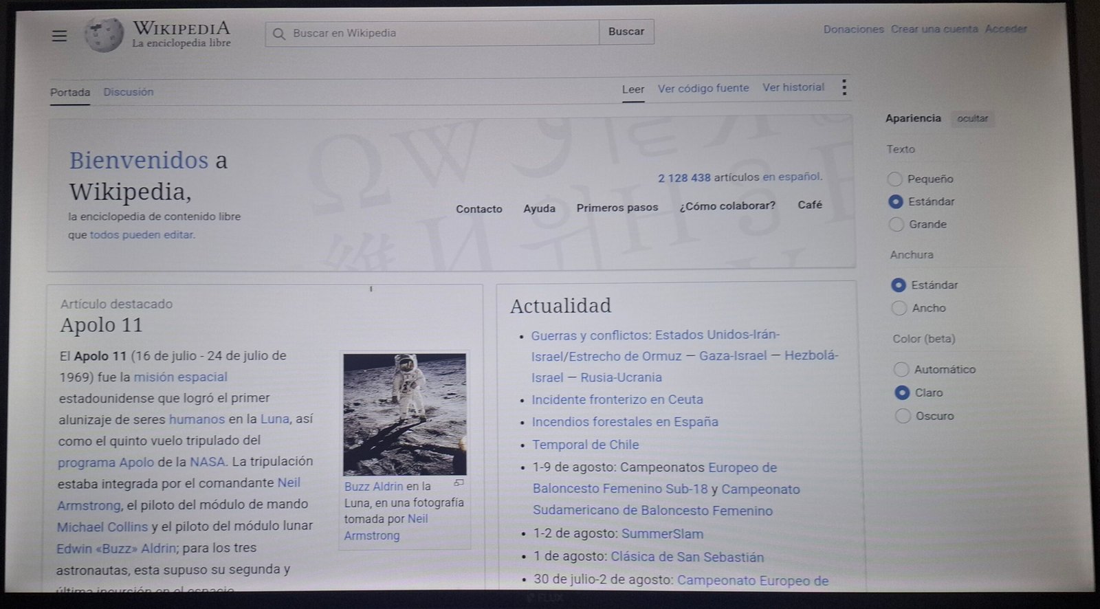Choose Claro color mode

[902, 392]
